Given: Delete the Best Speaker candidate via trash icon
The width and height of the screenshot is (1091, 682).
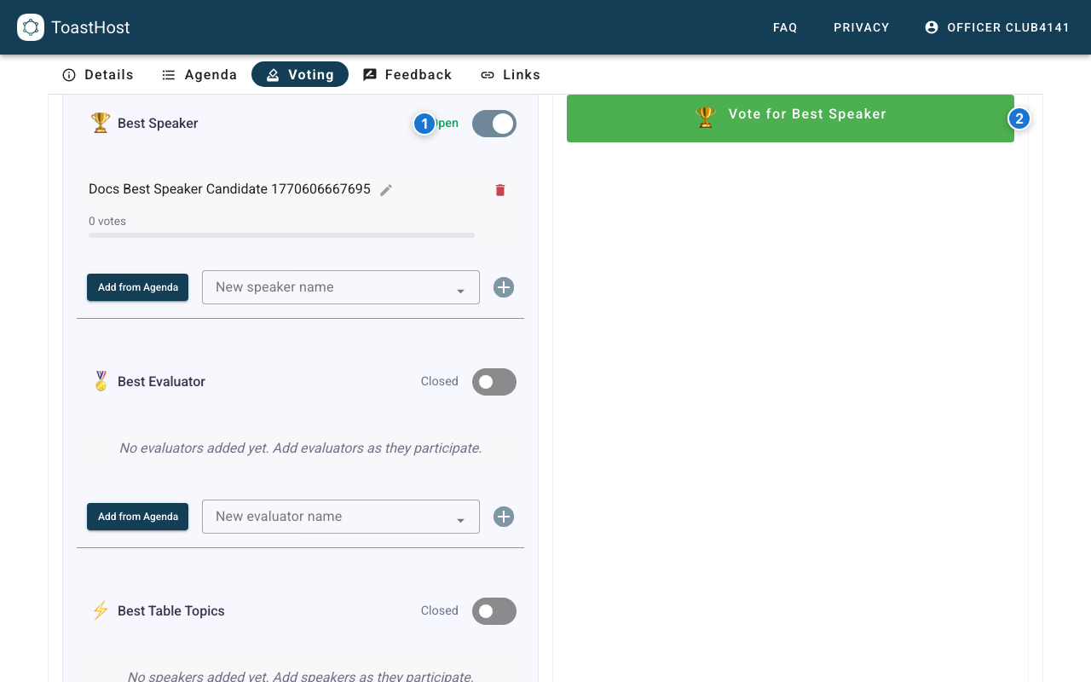Looking at the screenshot, I should coord(500,189).
